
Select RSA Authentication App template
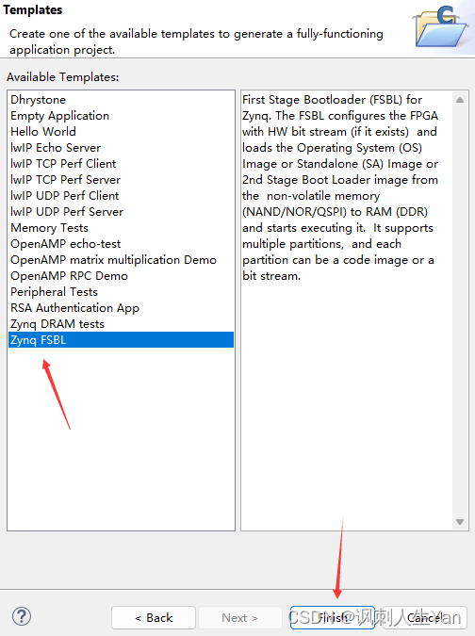coord(121,308)
